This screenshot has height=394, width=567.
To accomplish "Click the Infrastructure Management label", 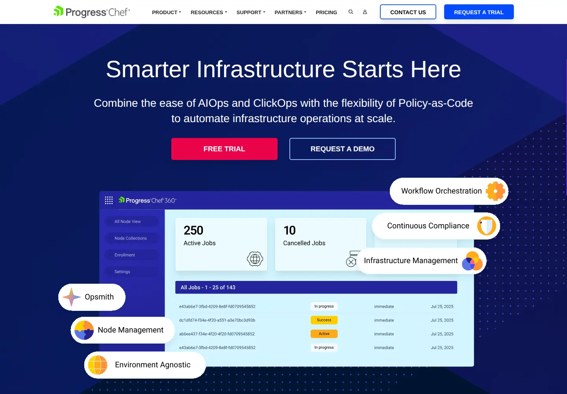I will click(x=411, y=261).
